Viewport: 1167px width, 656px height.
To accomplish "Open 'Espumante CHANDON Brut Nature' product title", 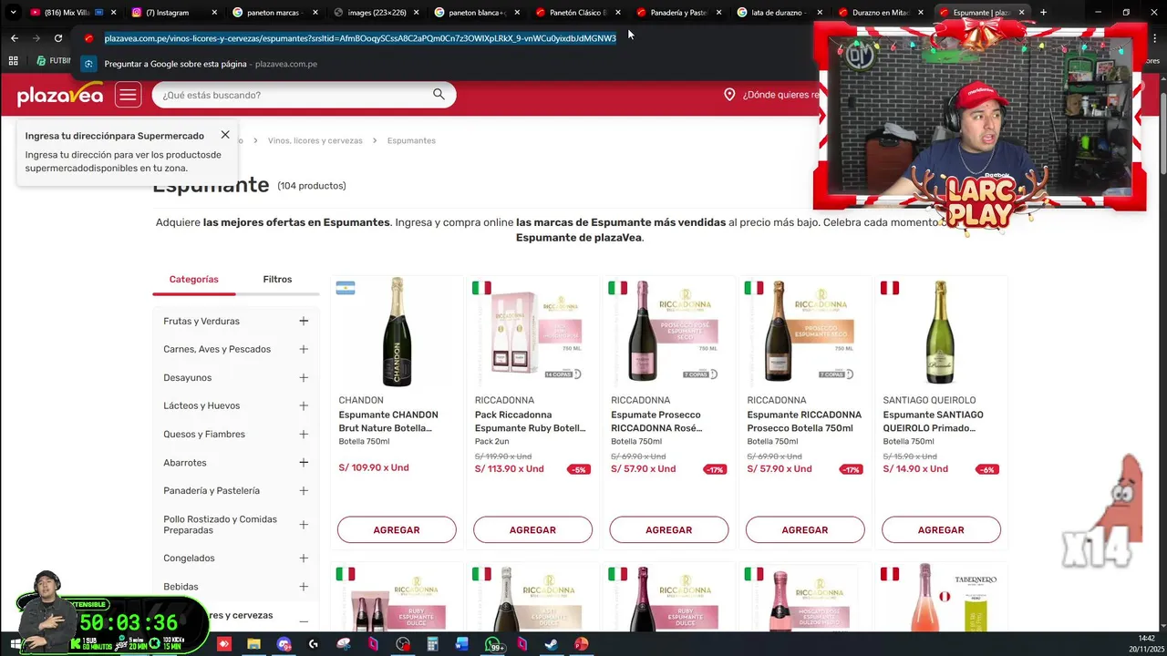I will tap(388, 421).
